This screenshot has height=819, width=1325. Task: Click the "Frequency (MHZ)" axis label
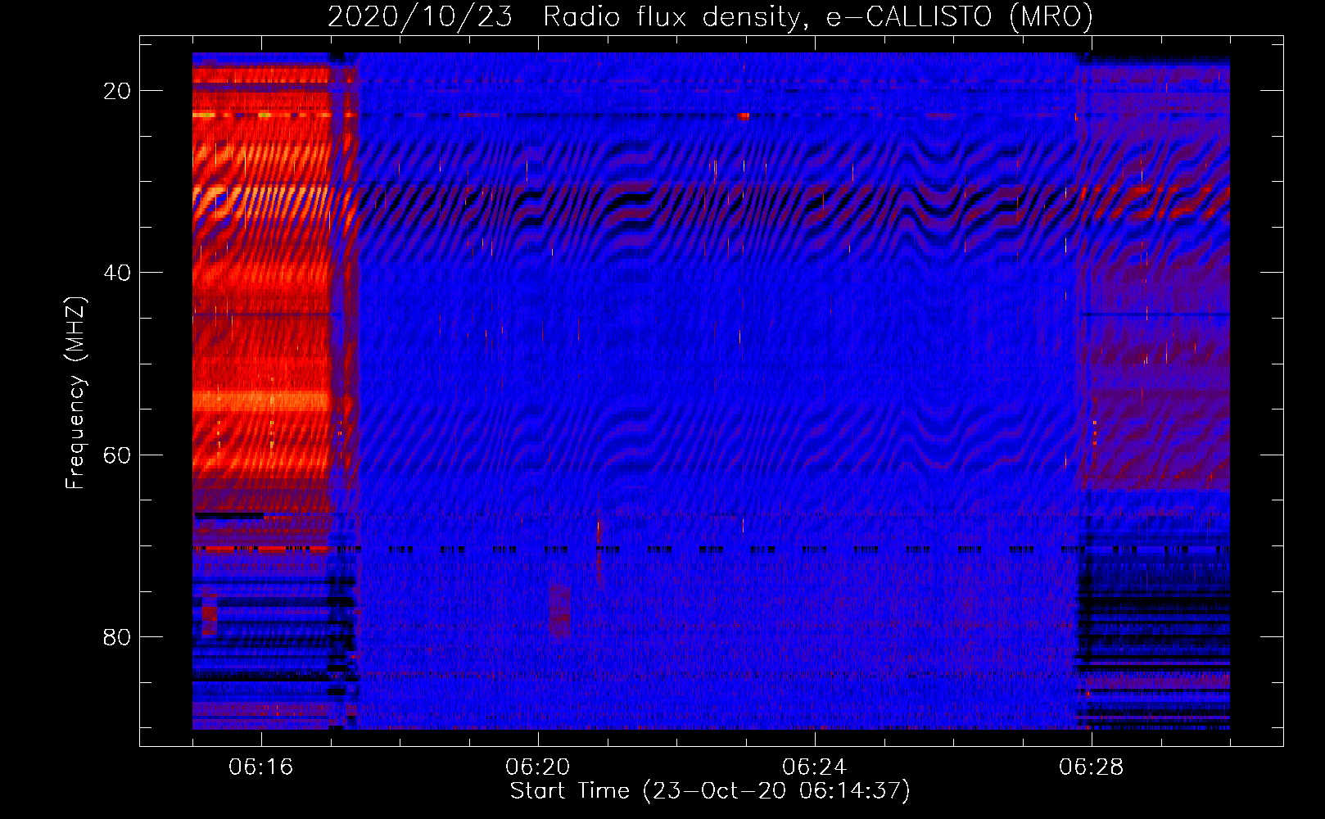pos(75,392)
